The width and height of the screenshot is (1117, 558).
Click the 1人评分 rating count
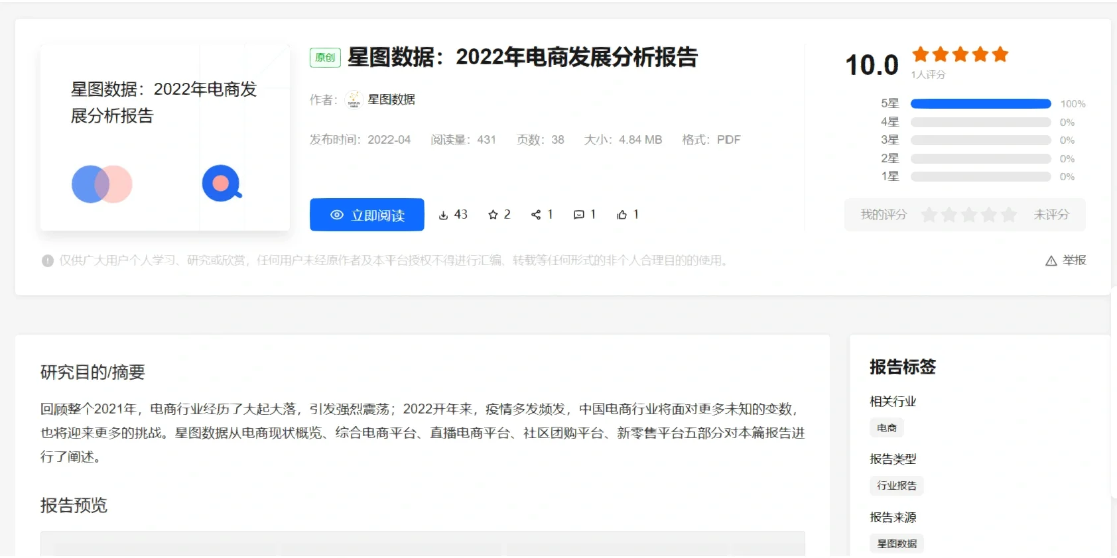[x=928, y=75]
